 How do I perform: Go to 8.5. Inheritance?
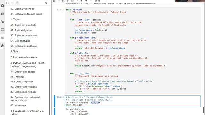pyautogui.click(x=18, y=105)
